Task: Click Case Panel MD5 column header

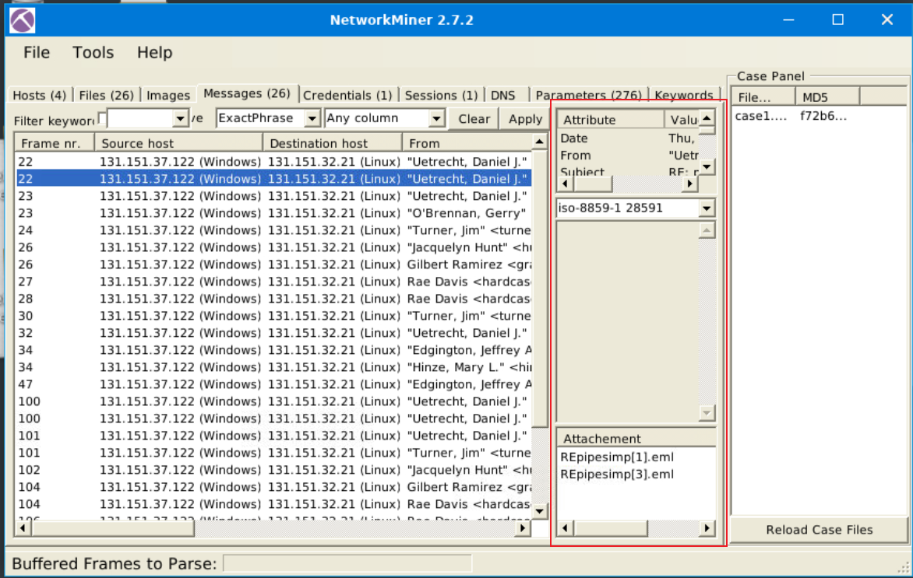Action: pos(827,97)
